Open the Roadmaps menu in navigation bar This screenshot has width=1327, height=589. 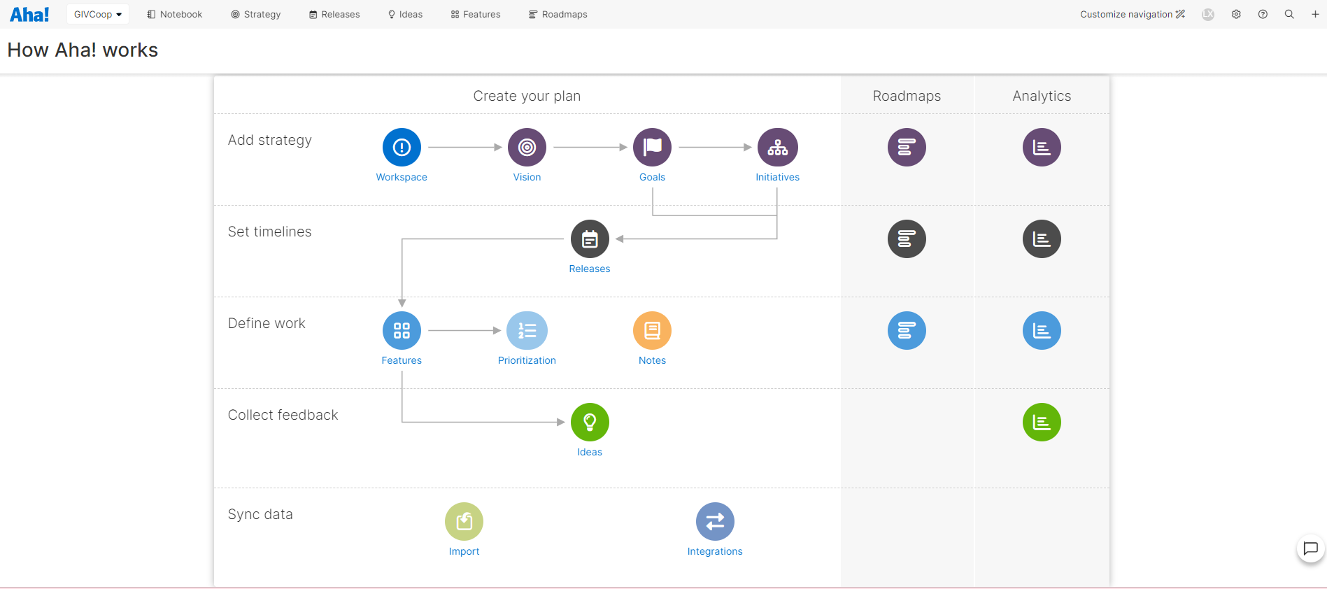point(558,14)
